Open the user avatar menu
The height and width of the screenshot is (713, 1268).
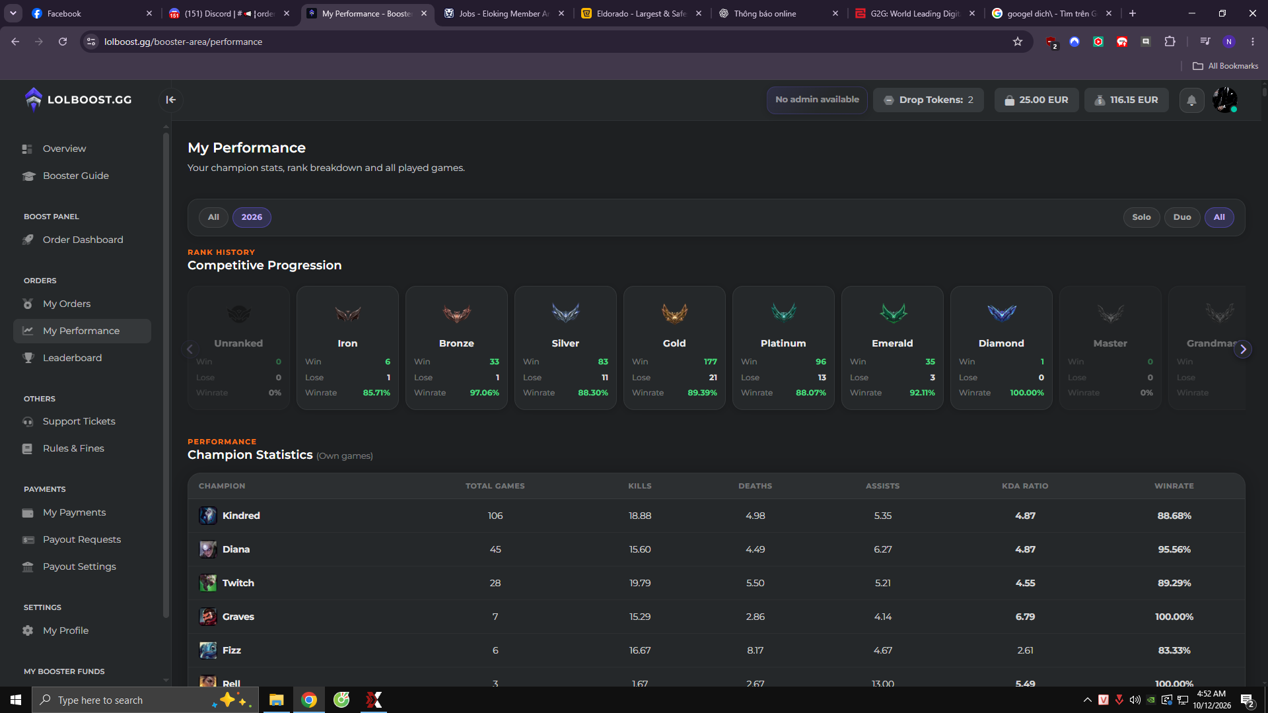(1225, 100)
